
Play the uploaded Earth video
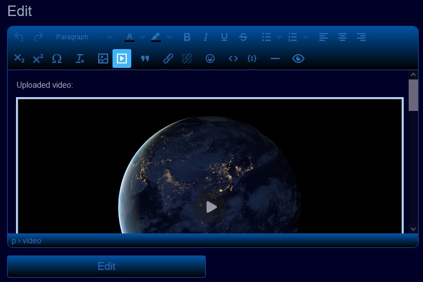(211, 207)
